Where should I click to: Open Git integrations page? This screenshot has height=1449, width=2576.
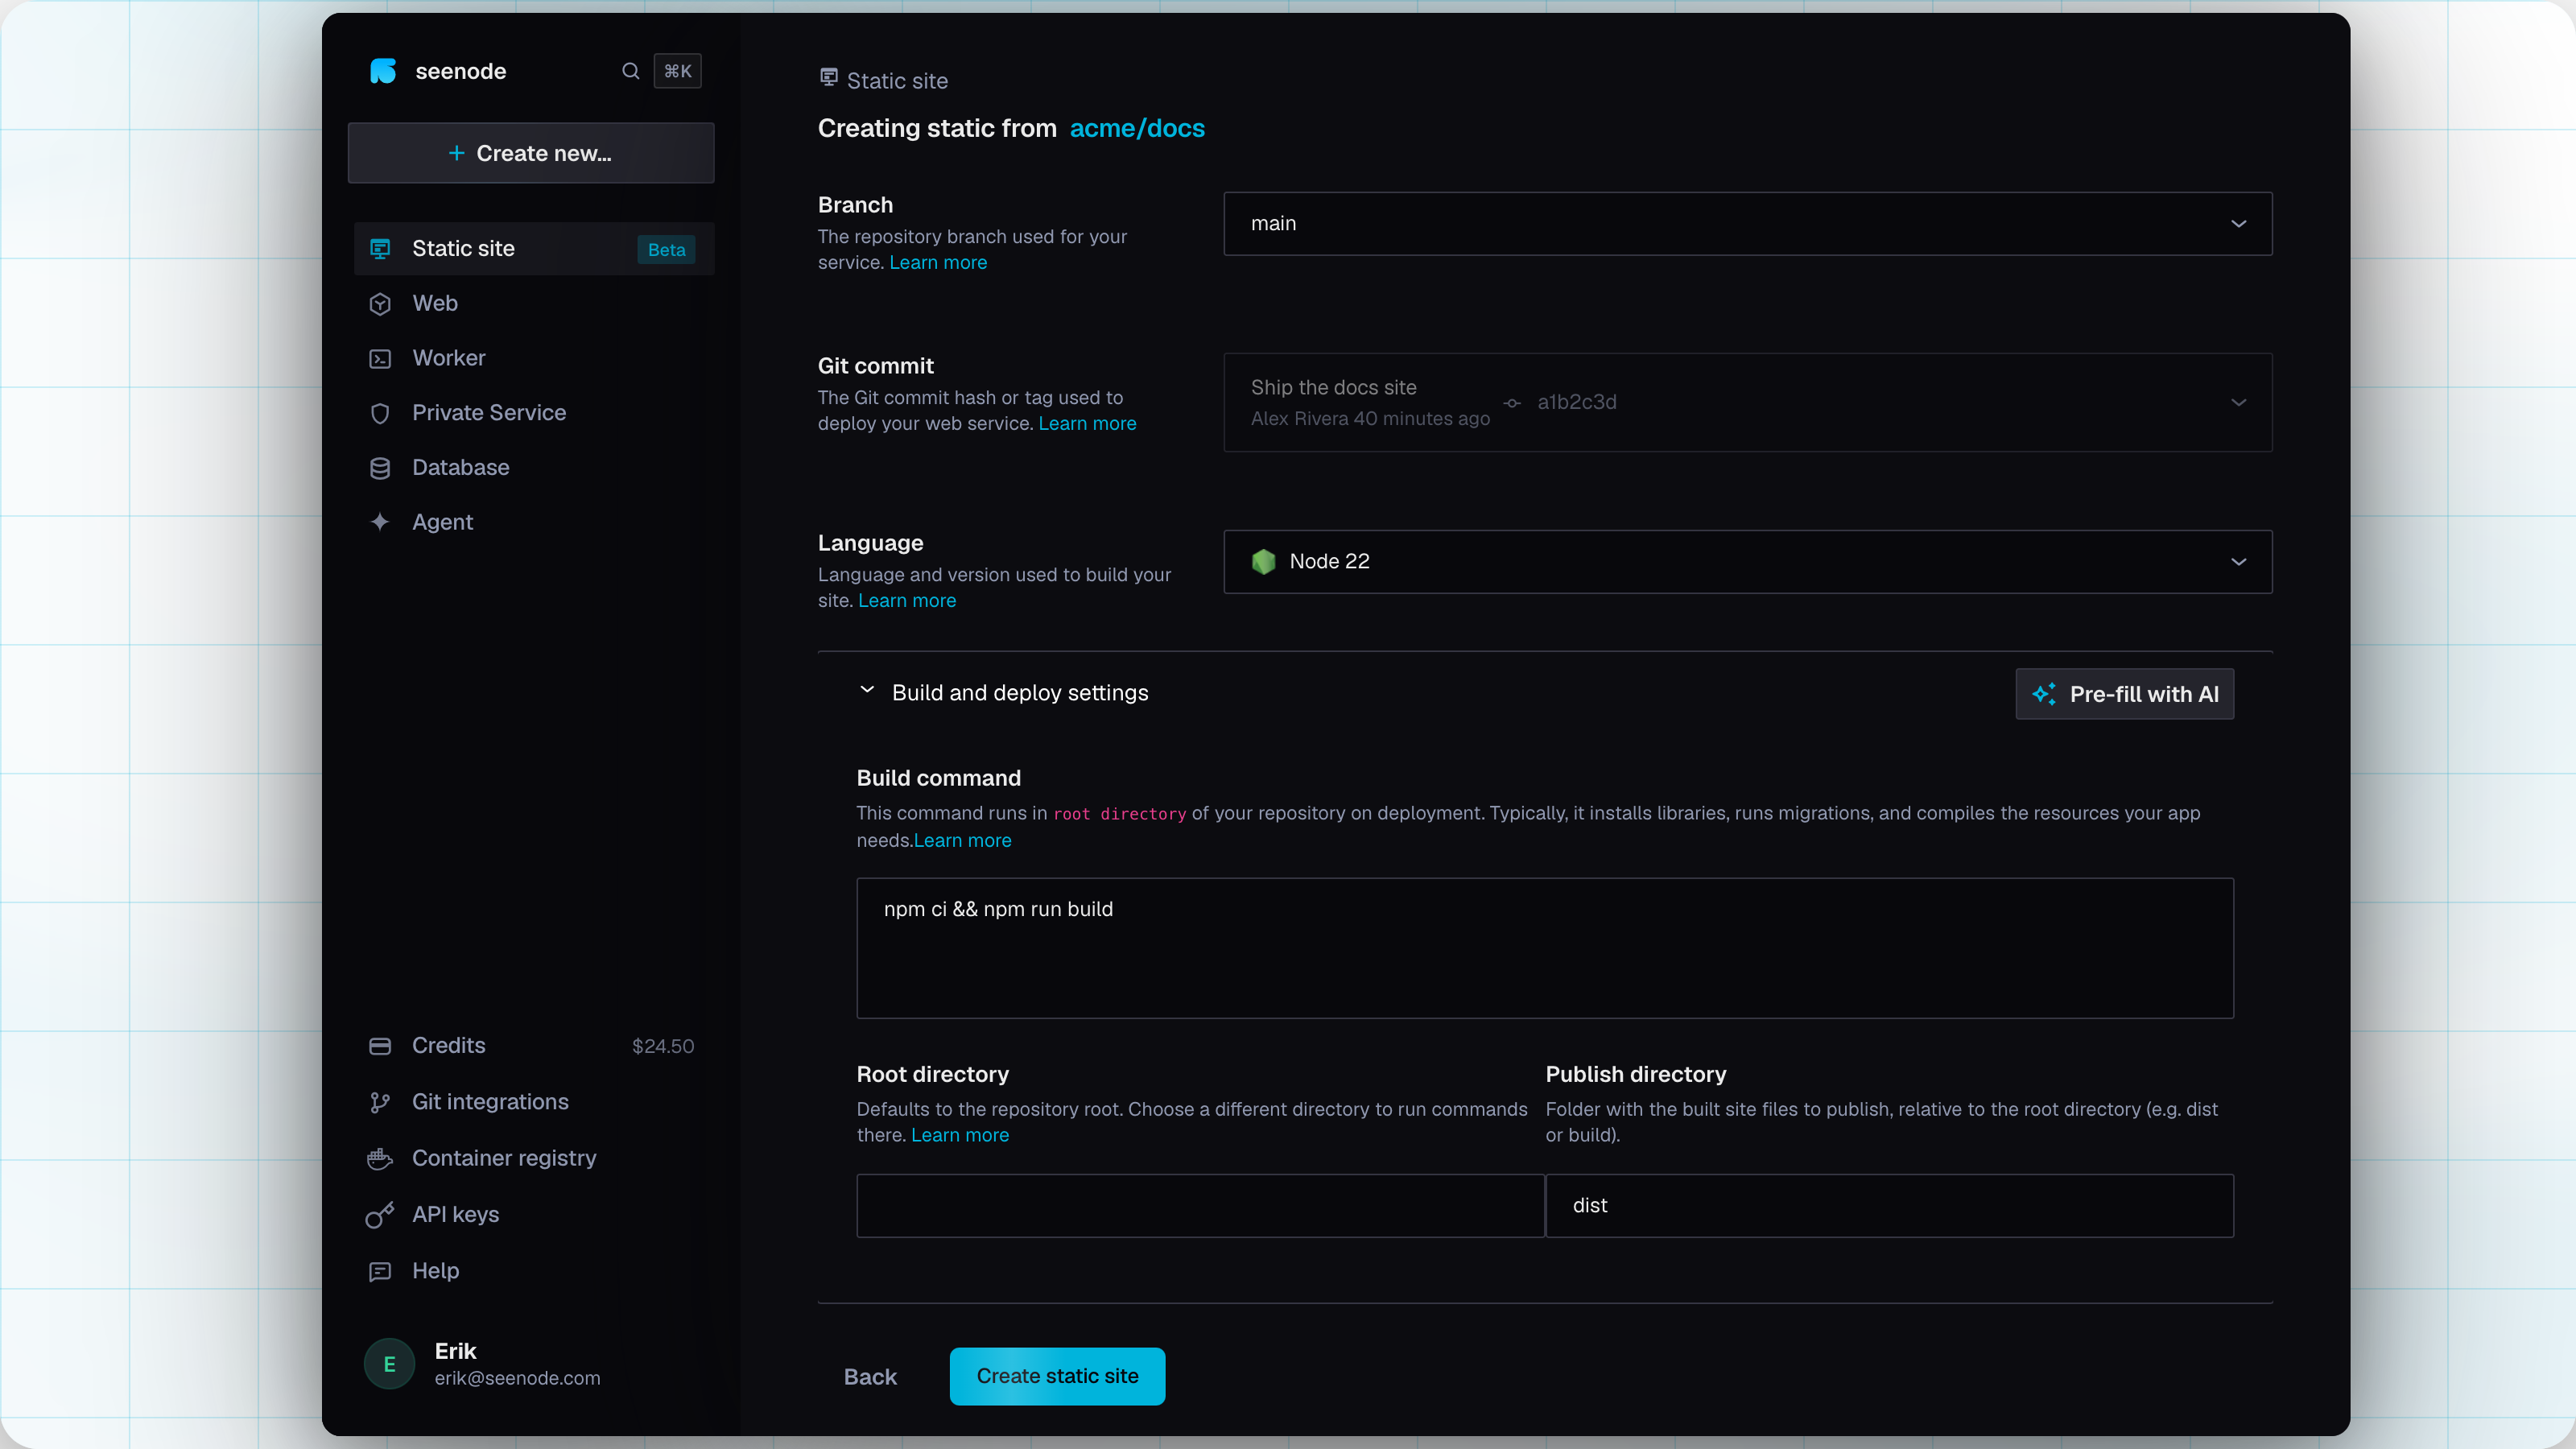point(534,1102)
